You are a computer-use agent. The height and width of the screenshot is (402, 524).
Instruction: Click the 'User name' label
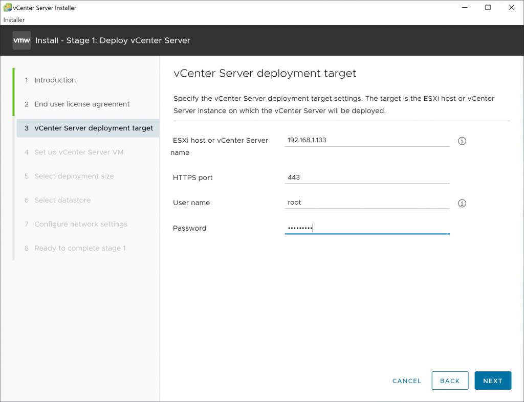tap(191, 203)
